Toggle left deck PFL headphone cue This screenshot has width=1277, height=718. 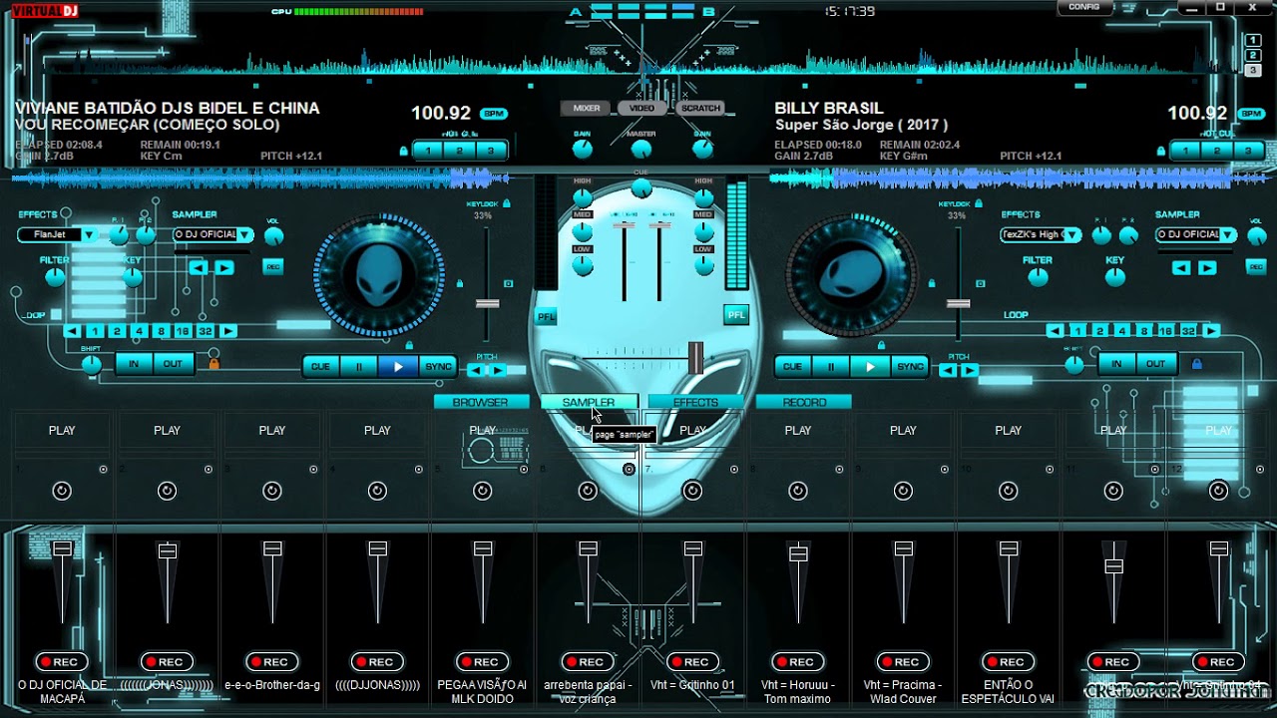coord(546,316)
